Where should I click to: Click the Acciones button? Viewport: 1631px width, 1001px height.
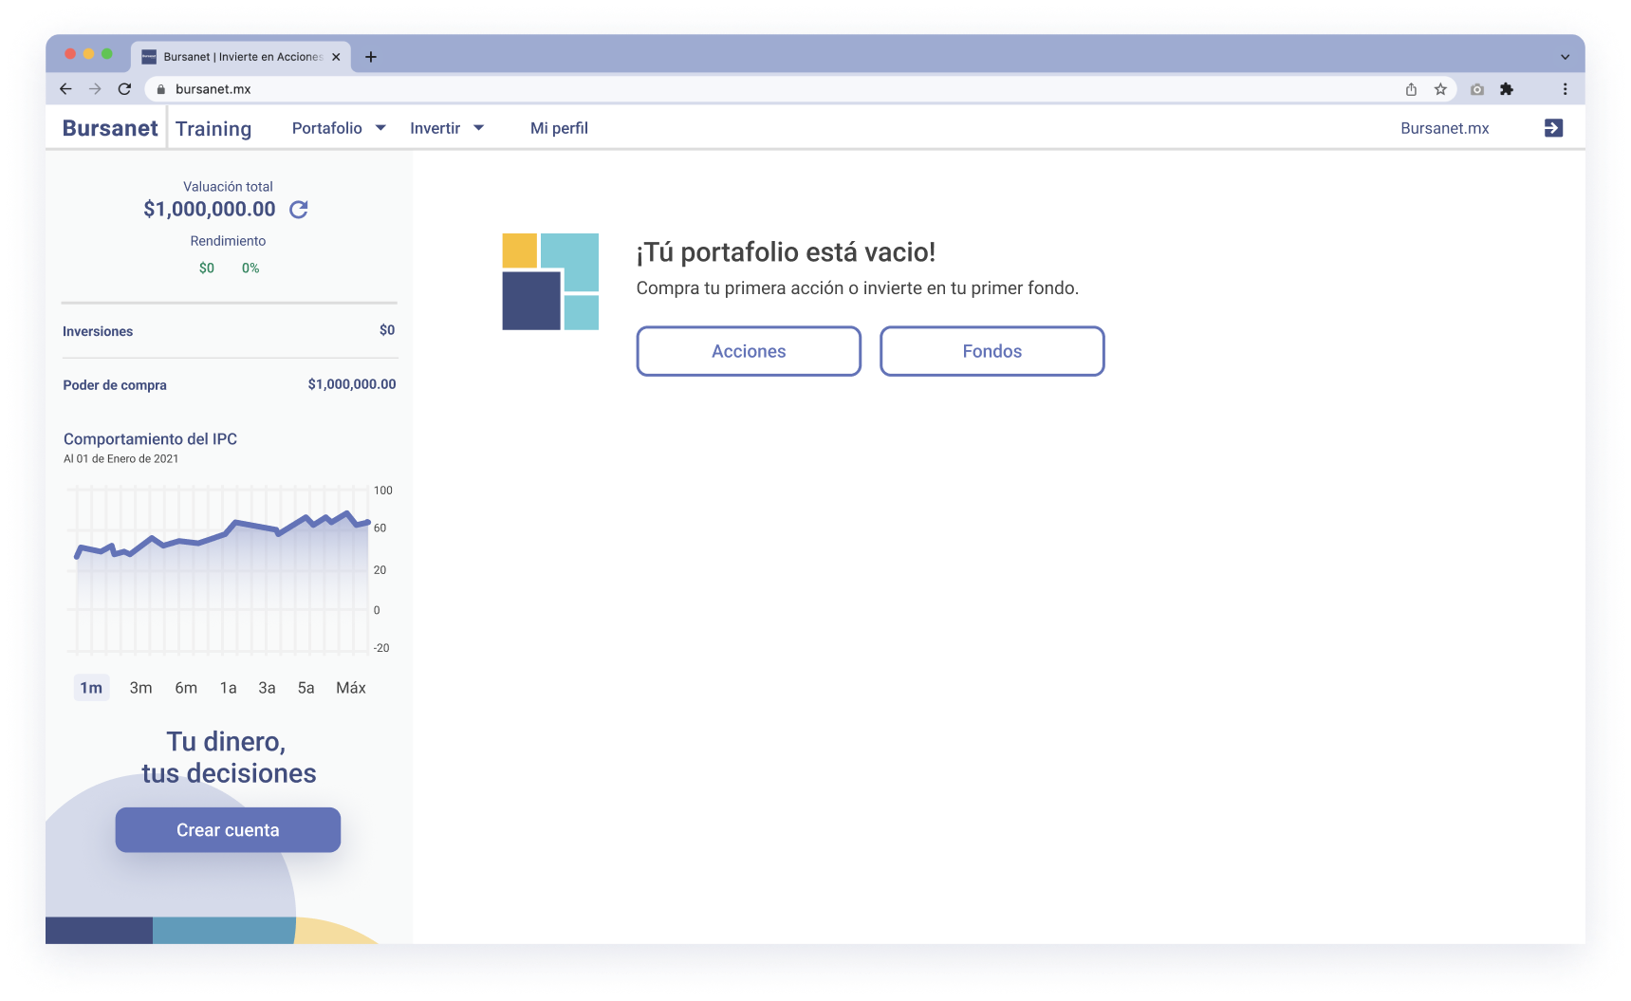pyautogui.click(x=749, y=351)
